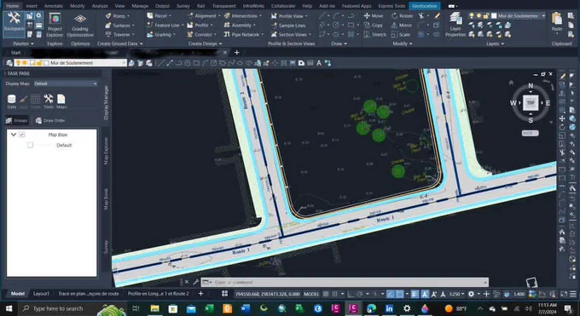Screen dimensions: 580x316
Task: Click the WCS label under ViewCube
Action: pyautogui.click(x=530, y=133)
